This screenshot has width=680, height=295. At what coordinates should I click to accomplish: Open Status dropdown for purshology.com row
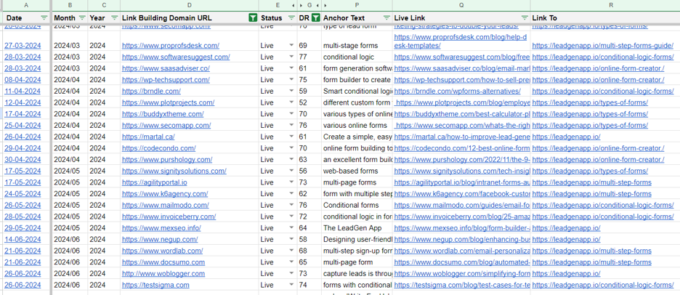coord(291,160)
